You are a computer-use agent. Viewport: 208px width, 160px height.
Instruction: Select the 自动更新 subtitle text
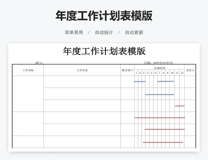(134, 32)
